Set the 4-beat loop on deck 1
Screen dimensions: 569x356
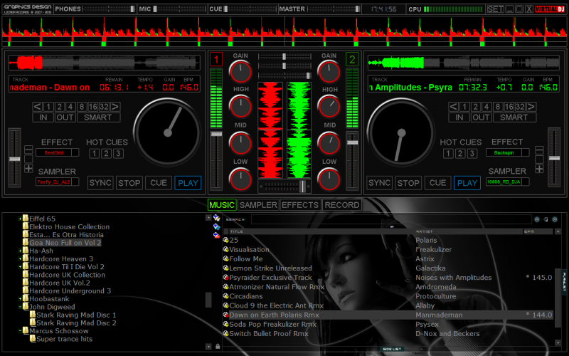tap(70, 107)
